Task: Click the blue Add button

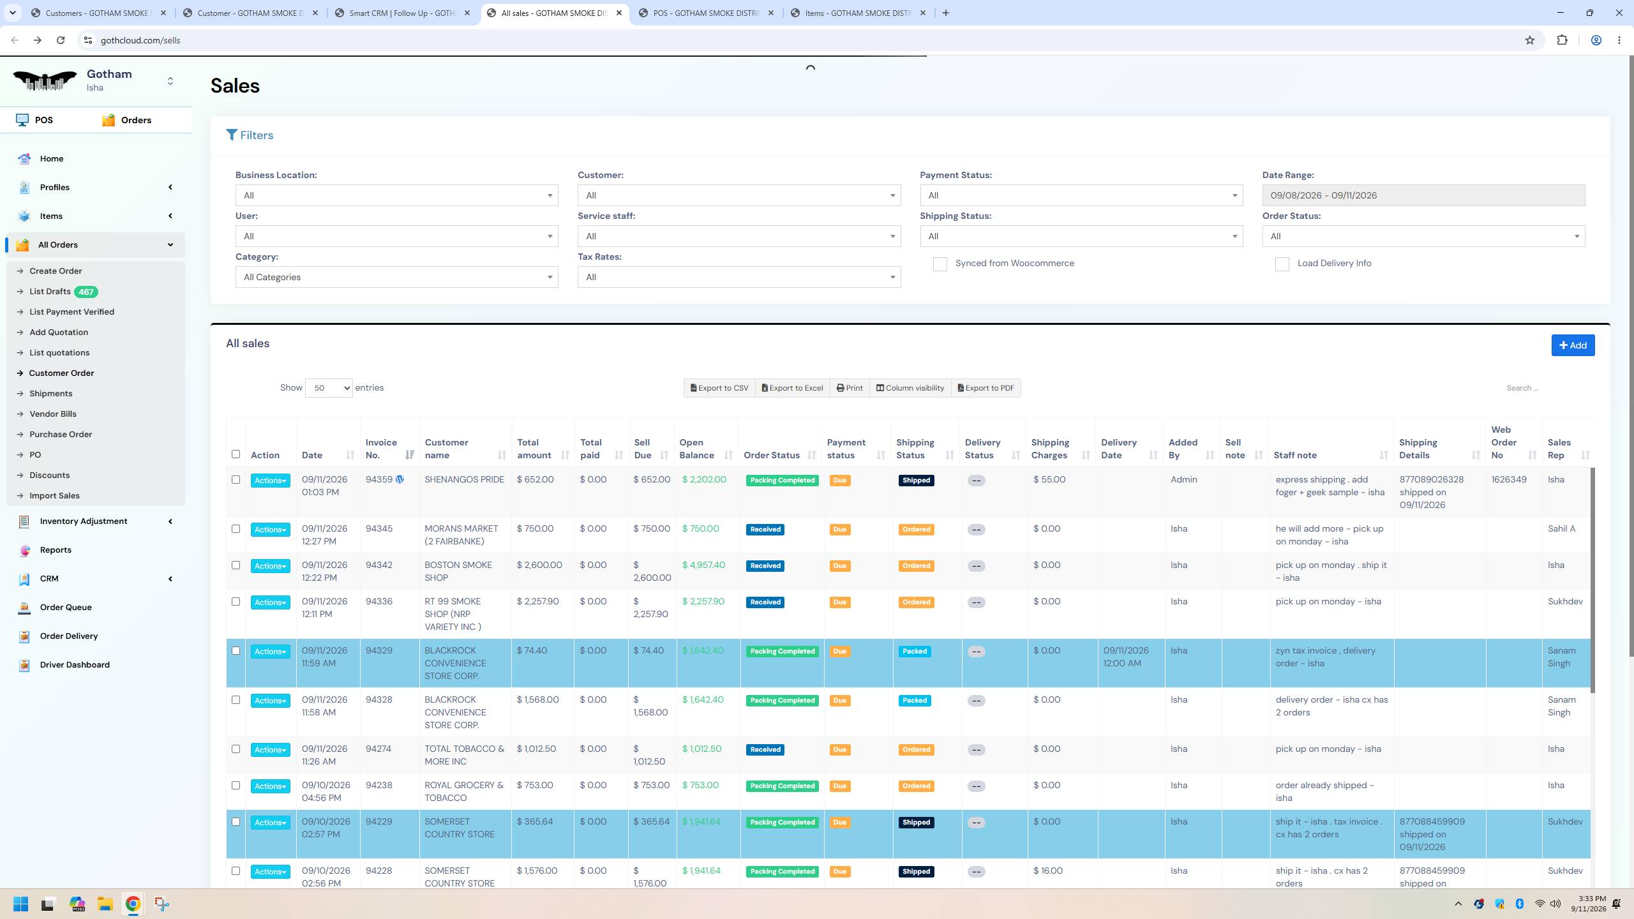Action: click(x=1573, y=345)
